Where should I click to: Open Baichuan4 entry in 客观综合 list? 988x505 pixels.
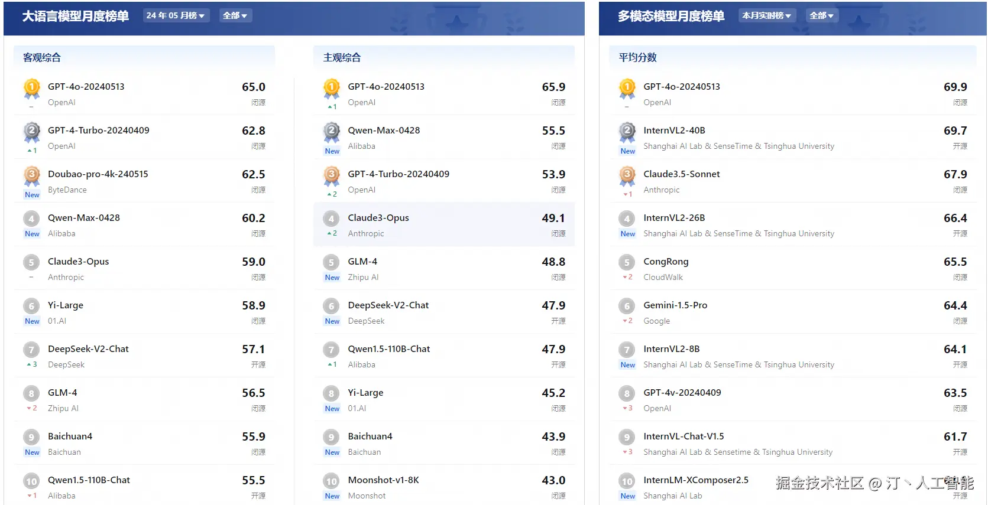pyautogui.click(x=70, y=436)
